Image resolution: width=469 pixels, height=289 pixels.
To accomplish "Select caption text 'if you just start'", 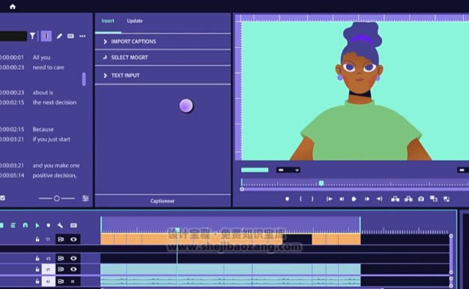I will pos(51,139).
